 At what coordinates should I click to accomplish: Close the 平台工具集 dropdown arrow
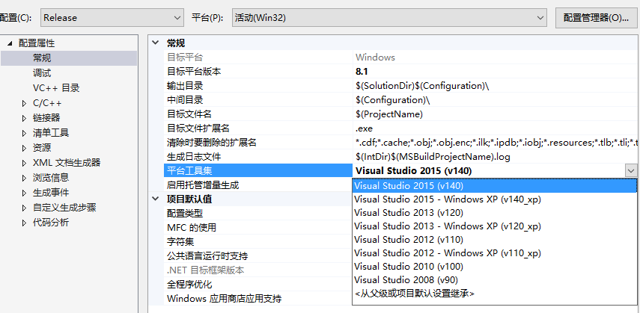point(630,171)
